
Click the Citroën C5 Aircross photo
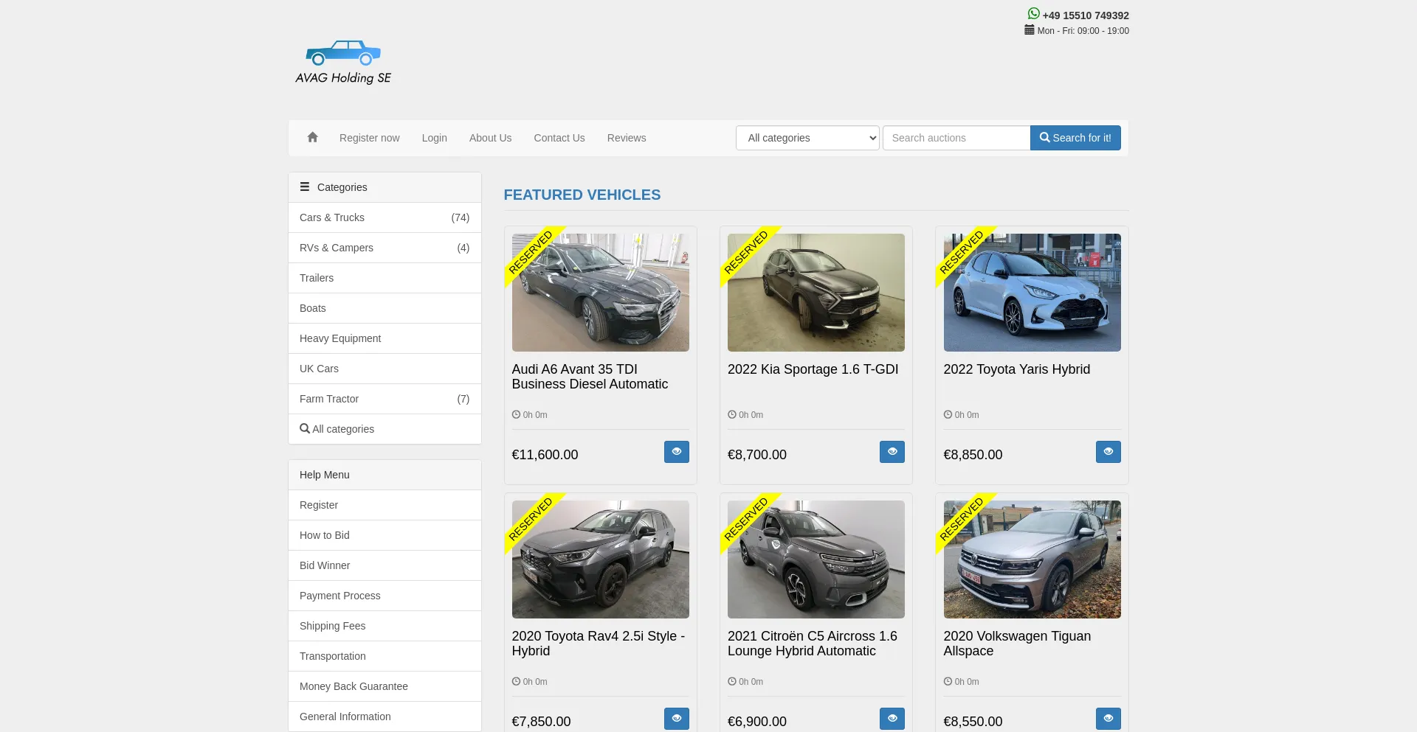point(816,560)
